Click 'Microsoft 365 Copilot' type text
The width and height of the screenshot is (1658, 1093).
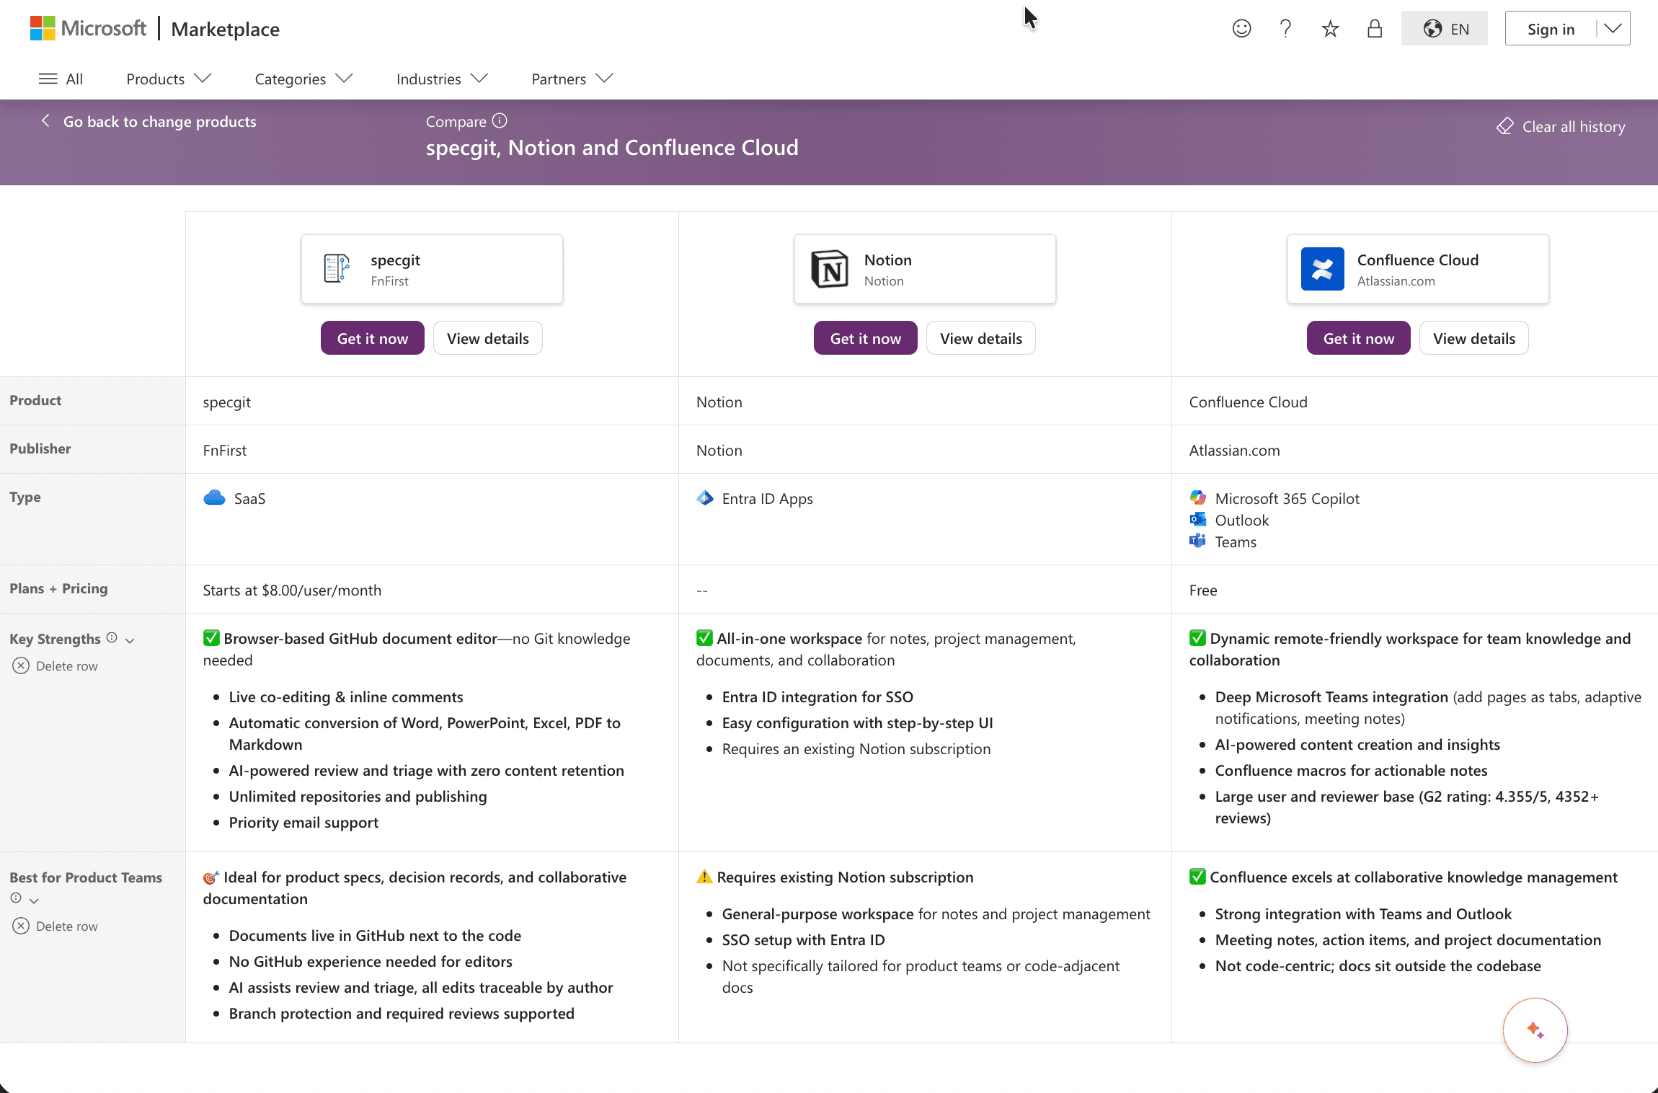click(1287, 498)
